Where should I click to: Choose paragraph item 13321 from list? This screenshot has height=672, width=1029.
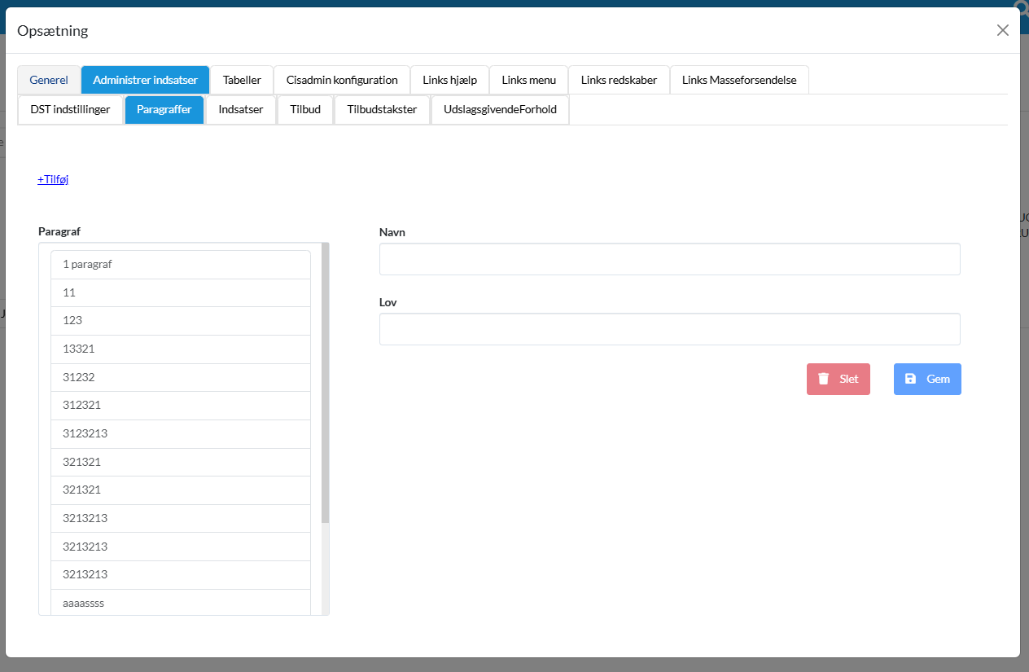[181, 349]
